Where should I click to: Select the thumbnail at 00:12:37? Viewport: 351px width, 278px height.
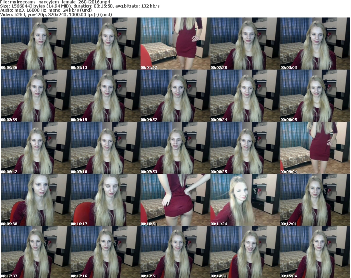click(x=36, y=252)
